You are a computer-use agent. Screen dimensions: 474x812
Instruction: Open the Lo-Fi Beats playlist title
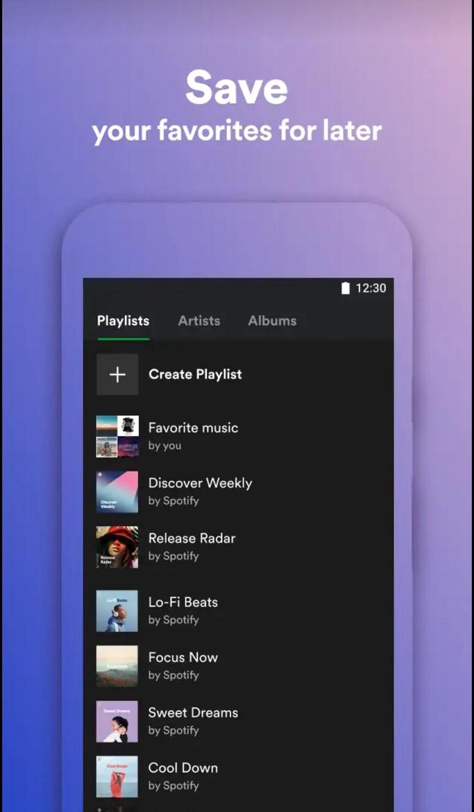tap(183, 602)
